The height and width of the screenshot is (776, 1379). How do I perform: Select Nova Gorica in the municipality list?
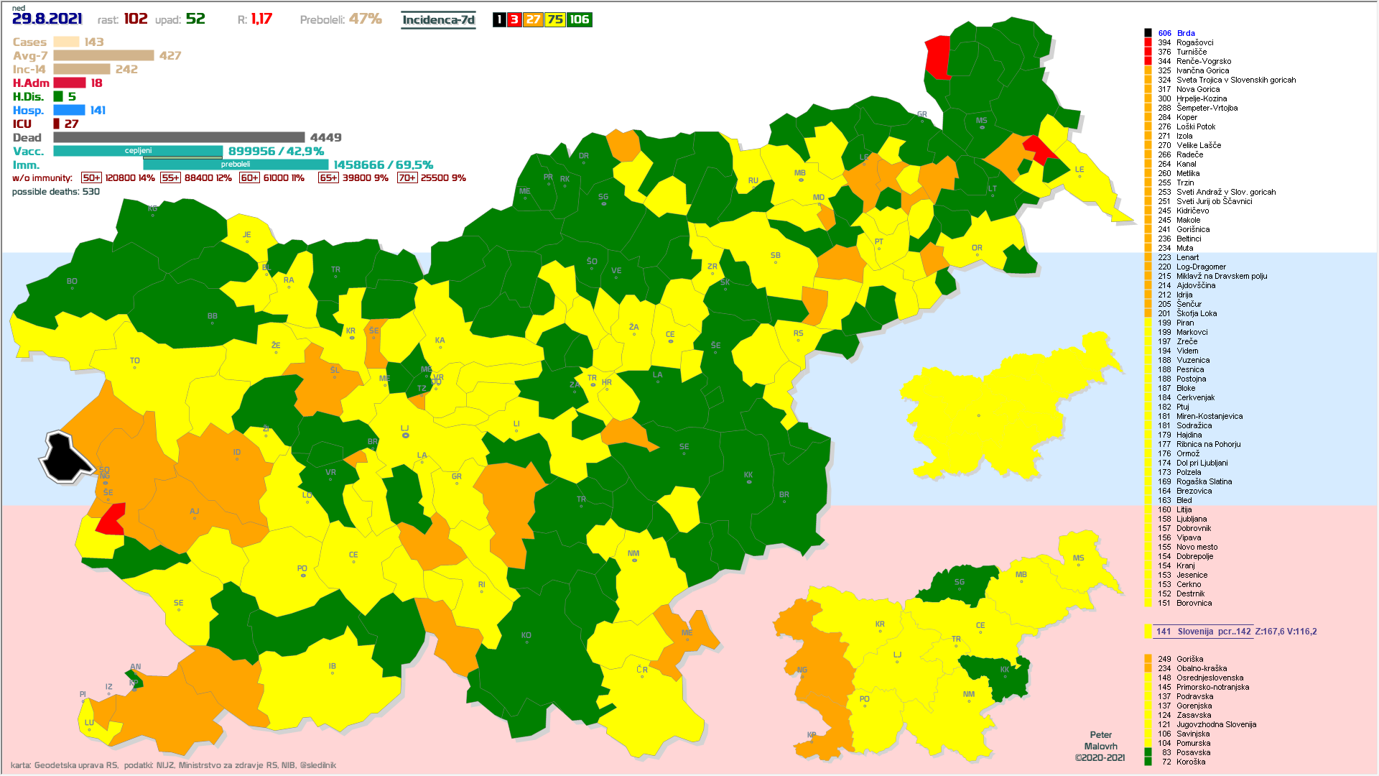(x=1197, y=89)
